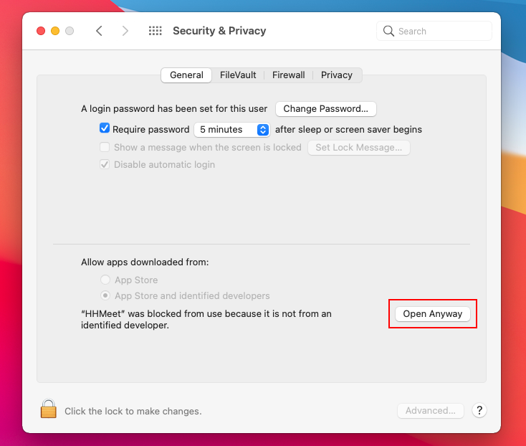Image resolution: width=526 pixels, height=446 pixels.
Task: Click the Advanced button
Action: pyautogui.click(x=431, y=411)
